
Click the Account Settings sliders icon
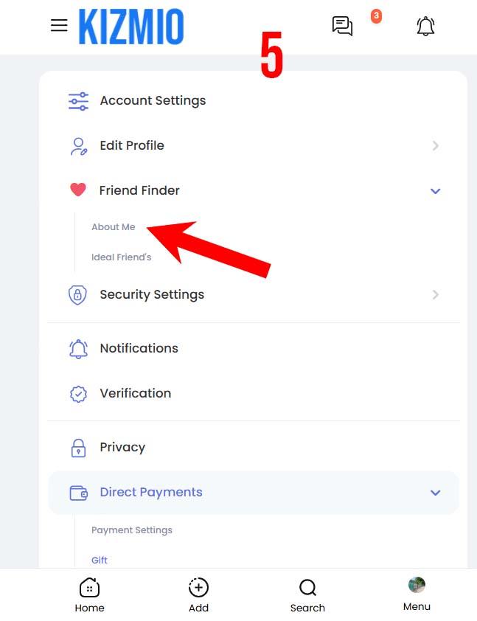tap(78, 101)
